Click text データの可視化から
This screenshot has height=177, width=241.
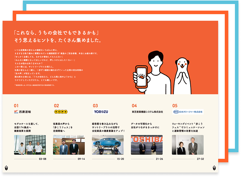141,124
